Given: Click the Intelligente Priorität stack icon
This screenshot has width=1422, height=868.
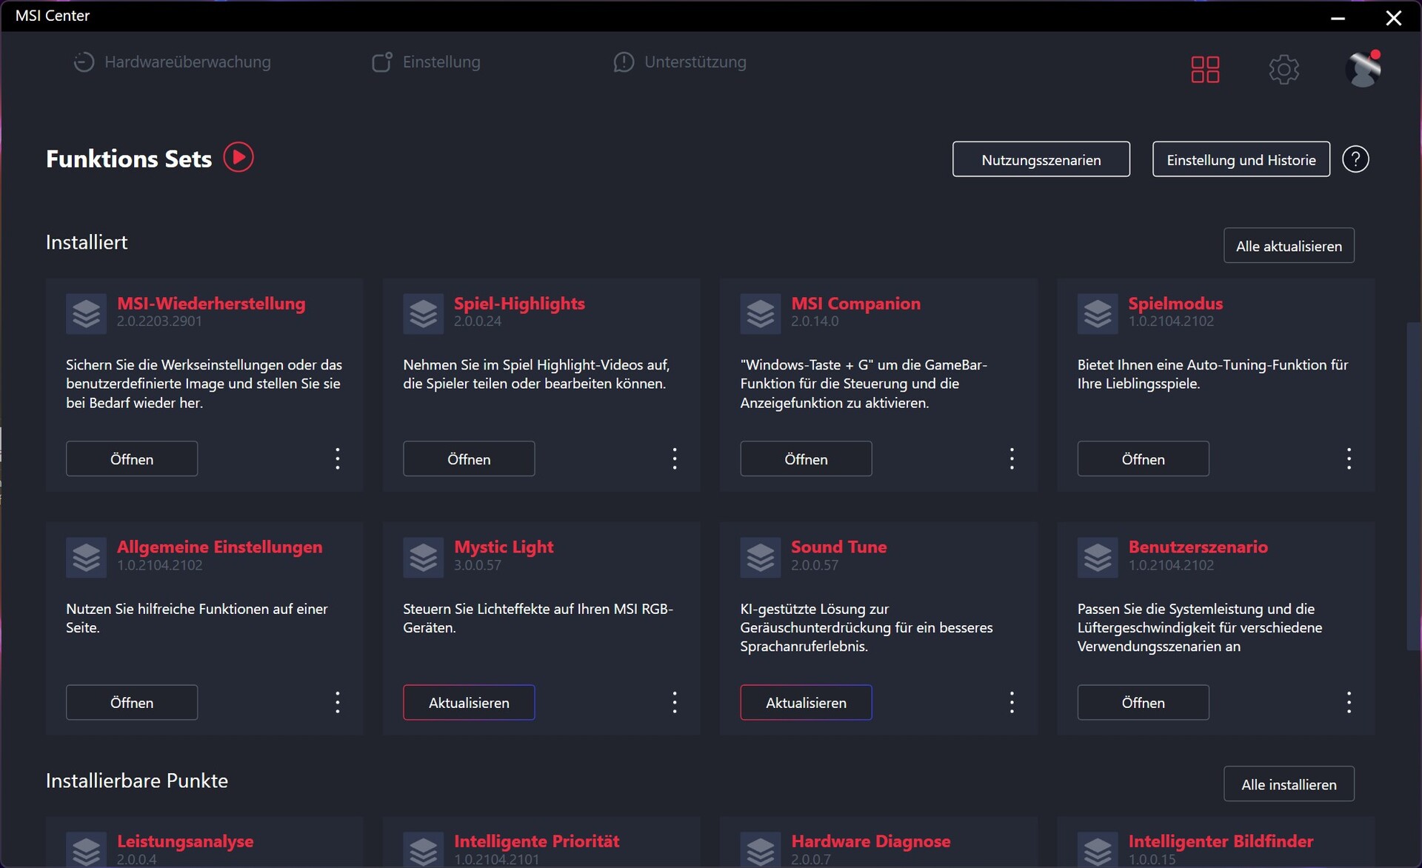Looking at the screenshot, I should pos(424,850).
